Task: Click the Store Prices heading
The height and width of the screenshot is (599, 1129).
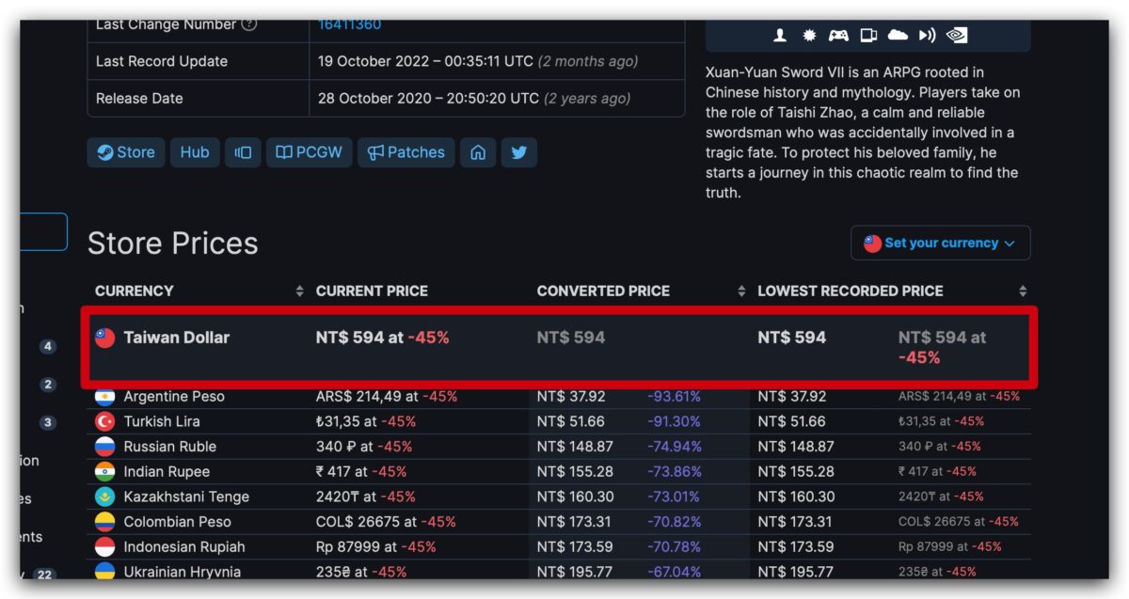Action: 173,243
